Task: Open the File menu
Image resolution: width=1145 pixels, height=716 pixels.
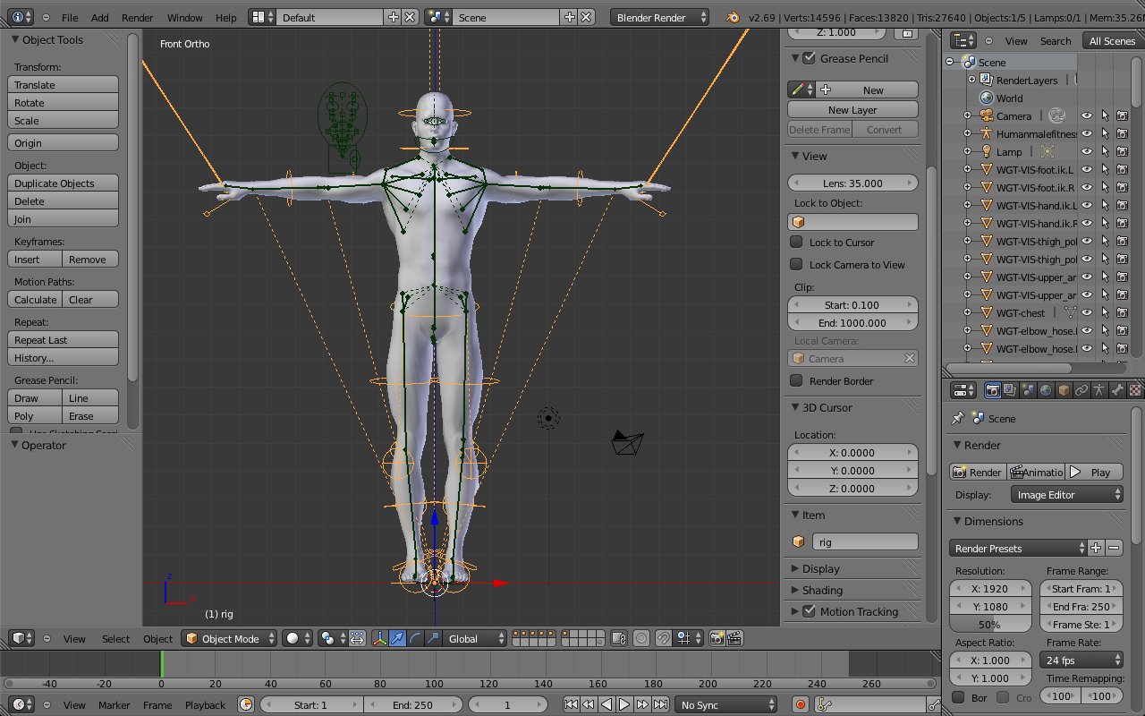Action: click(69, 17)
